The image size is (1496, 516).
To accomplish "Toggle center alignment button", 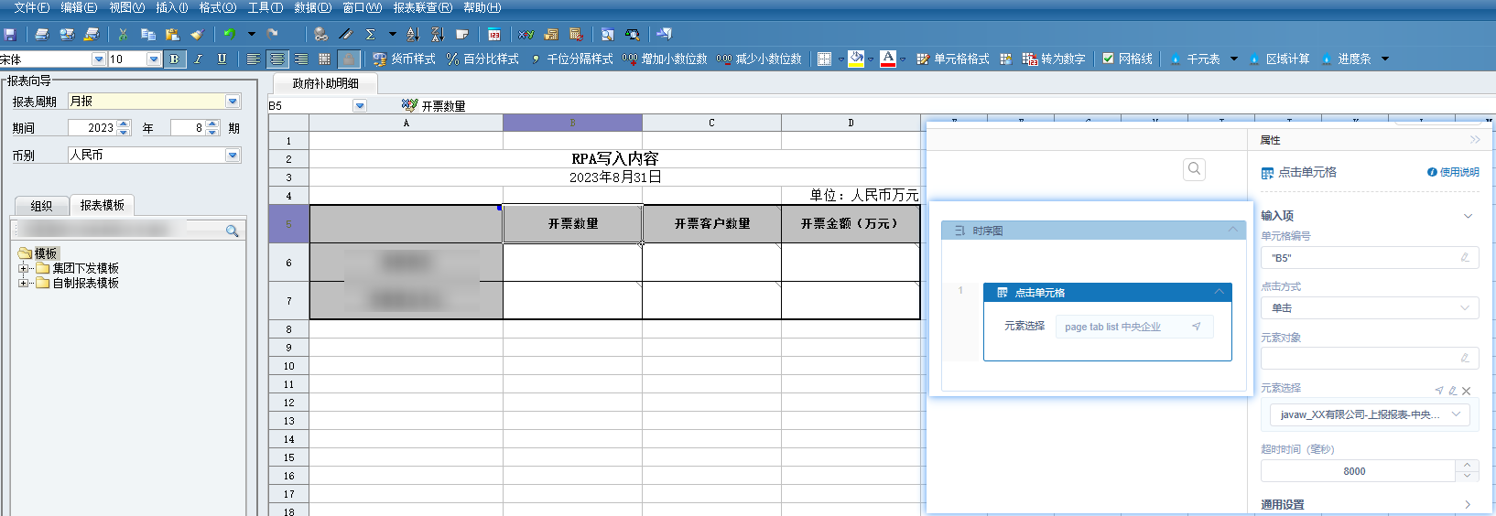I will 276,59.
